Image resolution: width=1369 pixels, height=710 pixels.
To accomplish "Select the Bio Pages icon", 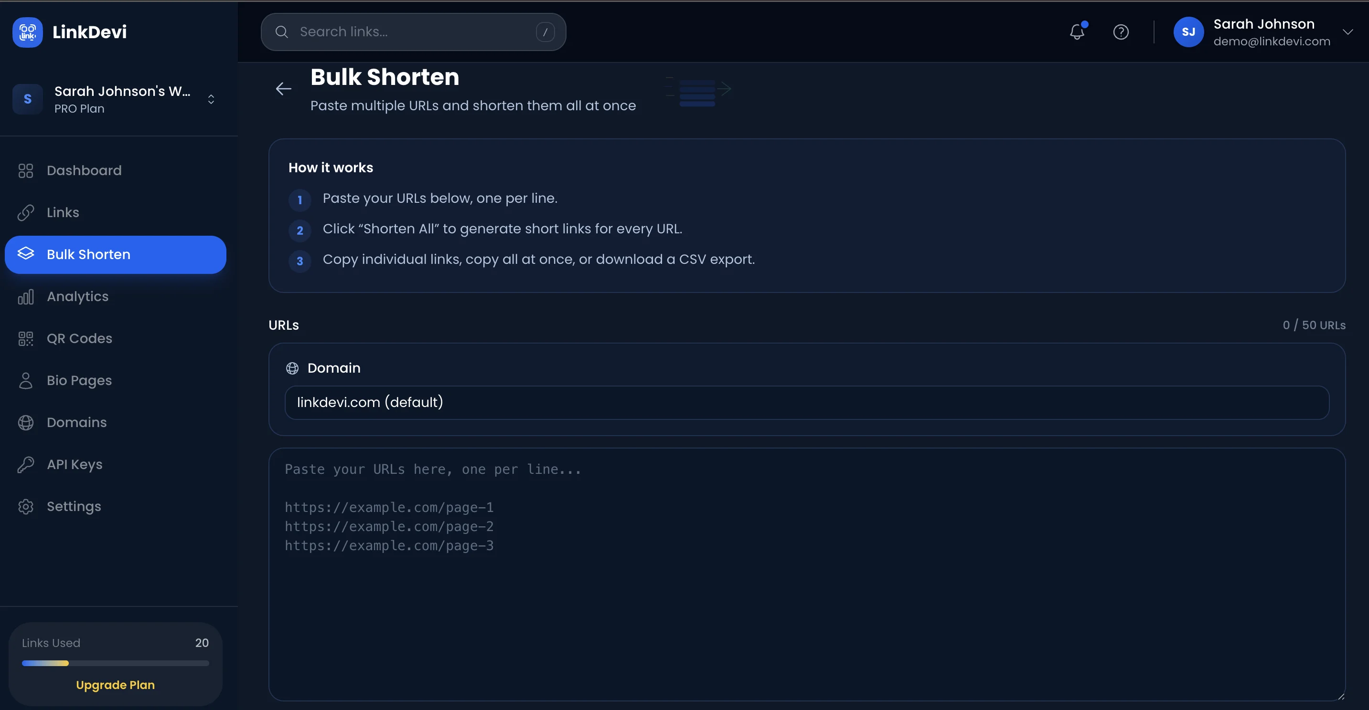I will click(25, 380).
